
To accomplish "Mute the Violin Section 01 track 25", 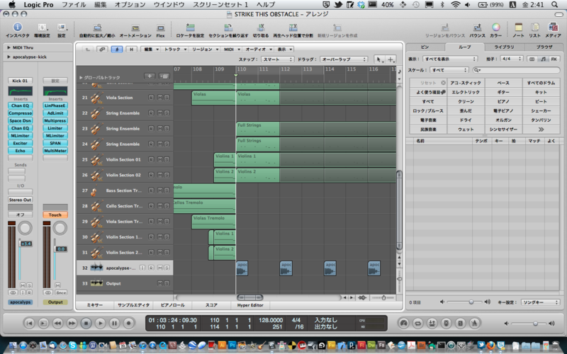I will click(x=160, y=159).
